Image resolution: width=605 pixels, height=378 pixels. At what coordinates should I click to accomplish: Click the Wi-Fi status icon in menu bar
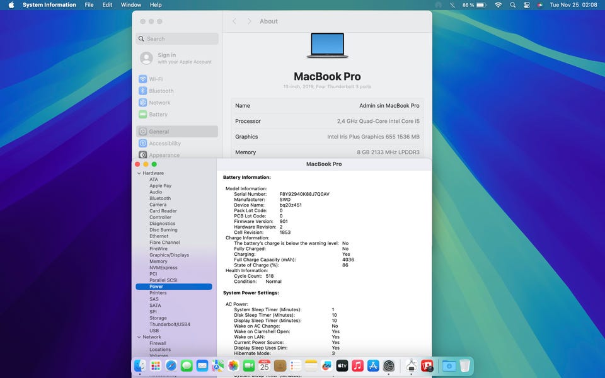click(x=498, y=5)
